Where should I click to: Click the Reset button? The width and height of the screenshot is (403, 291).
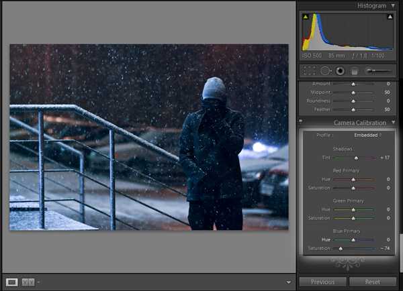tap(373, 282)
